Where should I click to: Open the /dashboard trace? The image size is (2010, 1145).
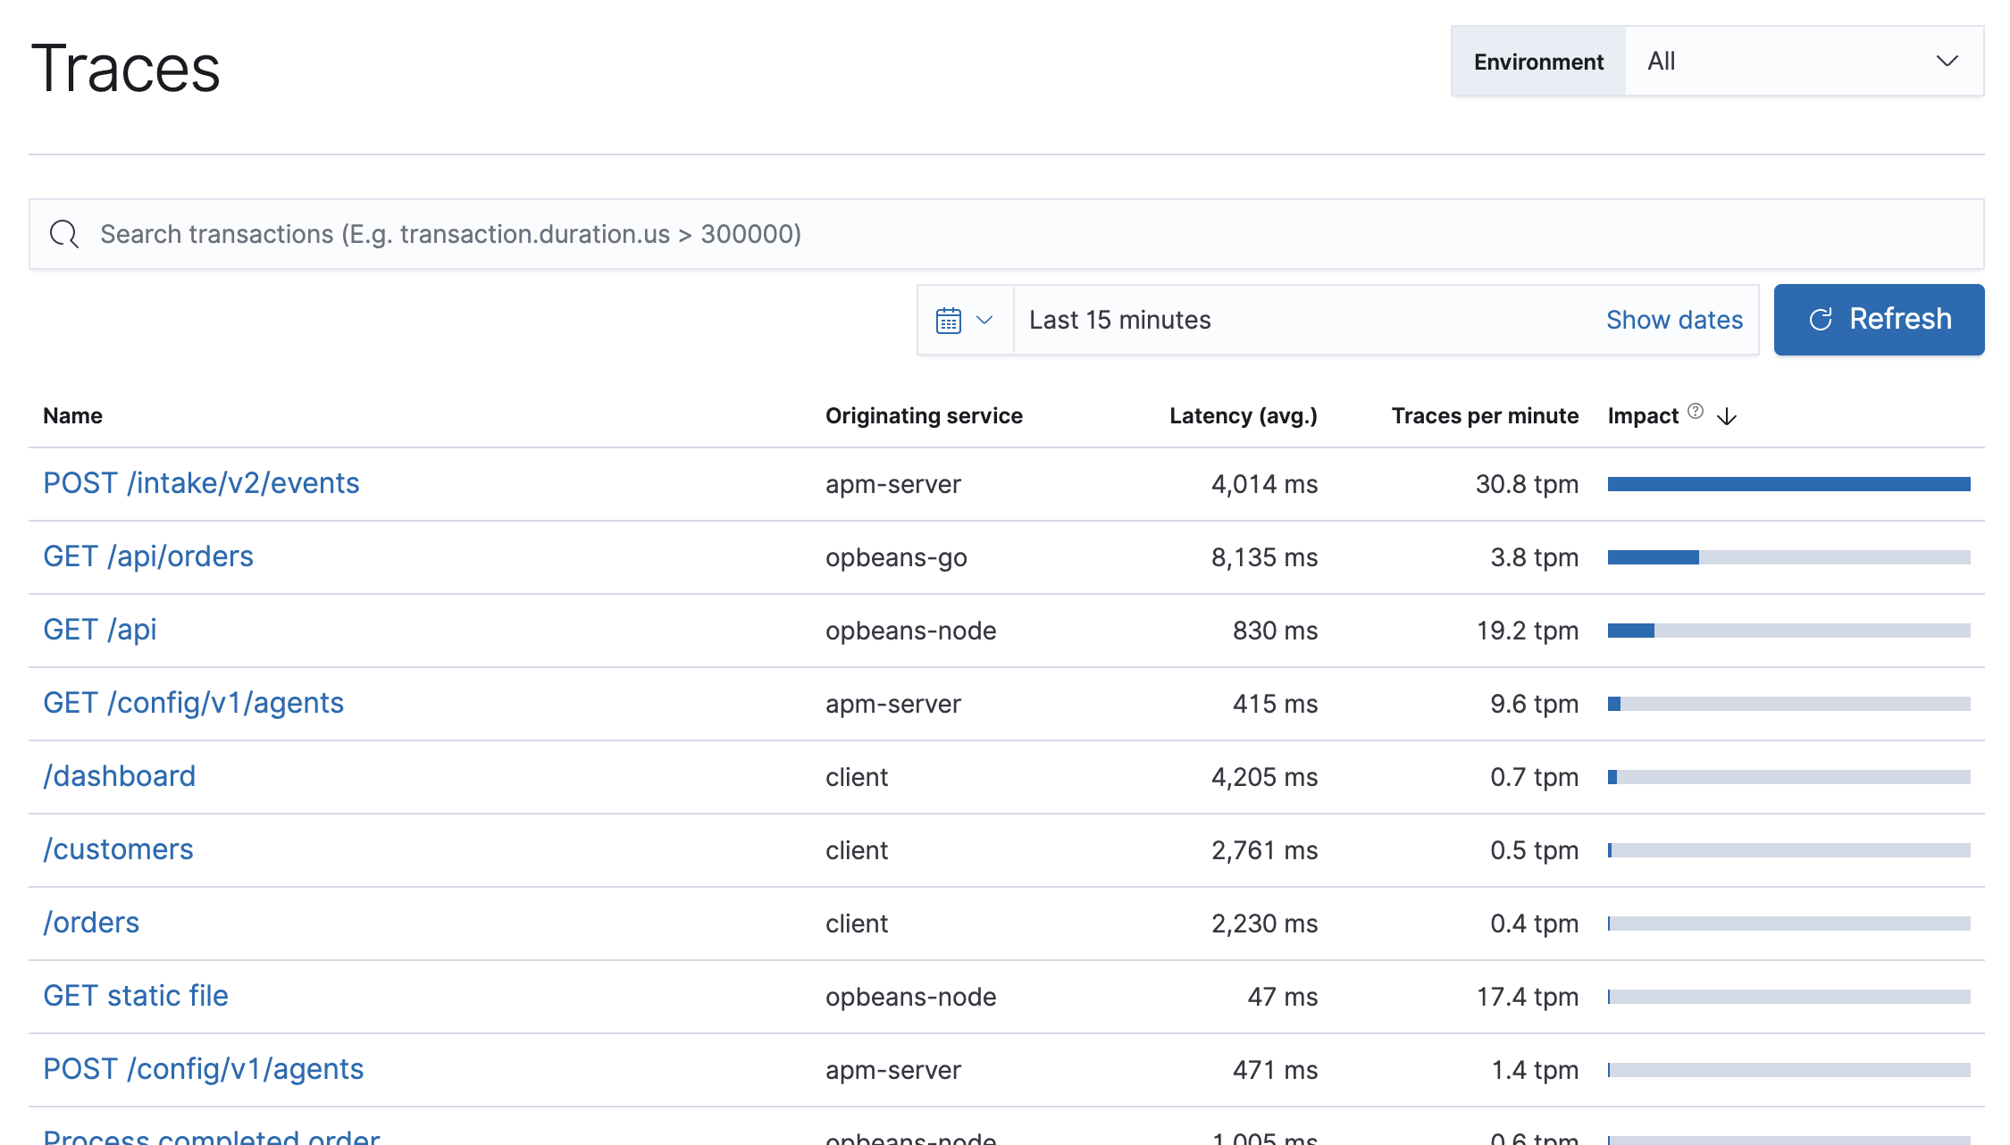[x=120, y=776]
